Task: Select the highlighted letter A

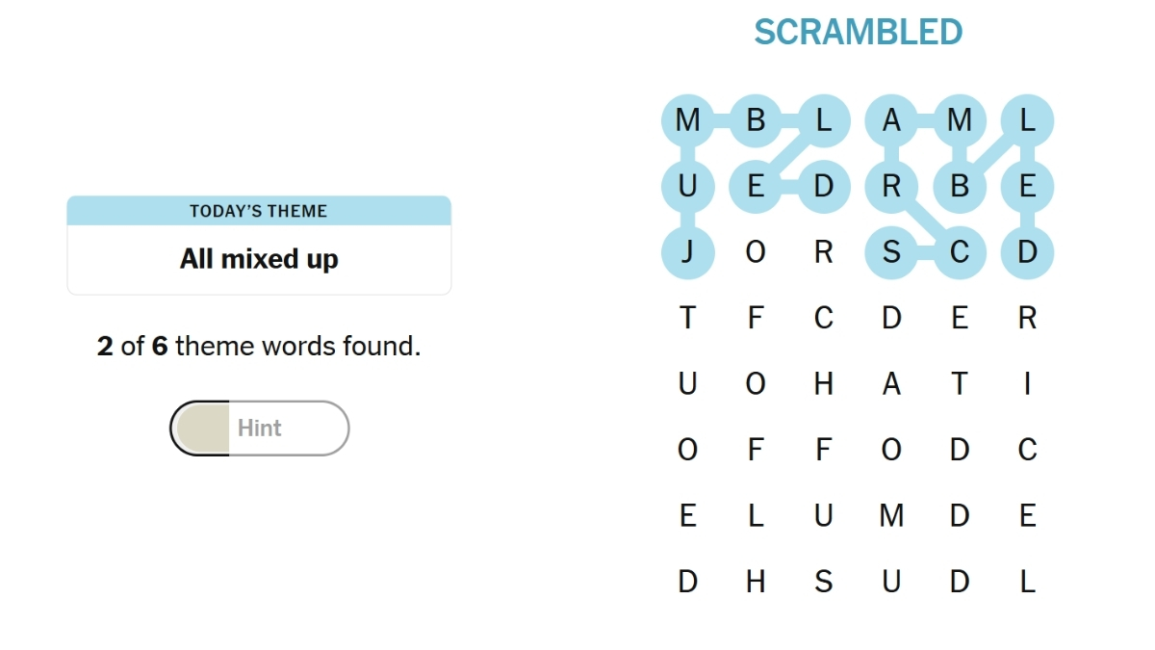Action: pyautogui.click(x=891, y=120)
